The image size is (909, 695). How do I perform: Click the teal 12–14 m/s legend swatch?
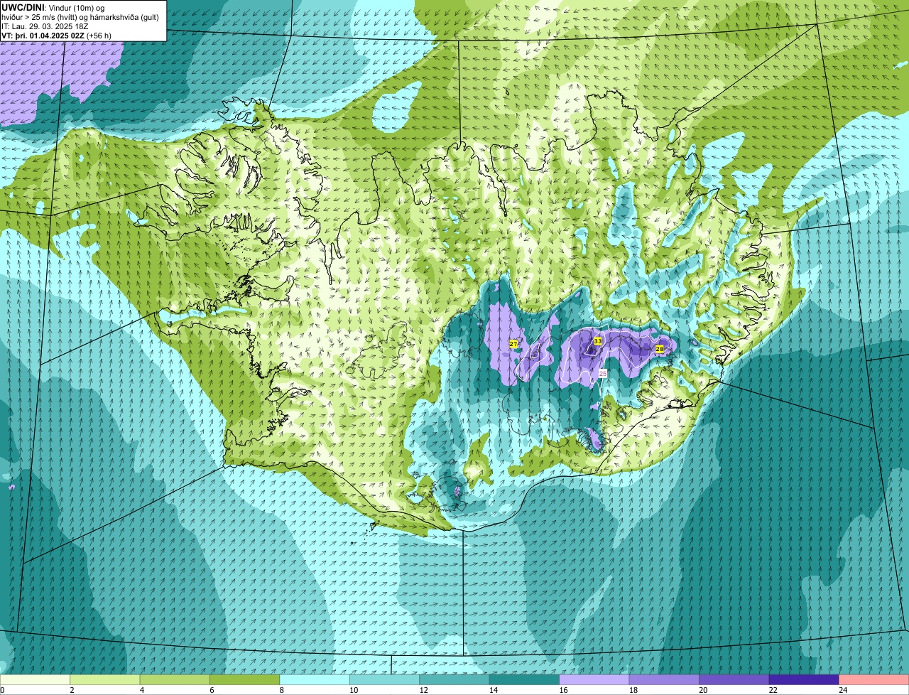(x=454, y=679)
